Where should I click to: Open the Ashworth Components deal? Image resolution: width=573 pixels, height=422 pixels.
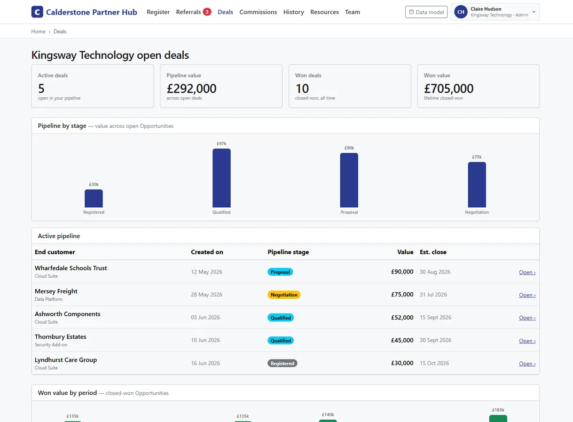527,318
